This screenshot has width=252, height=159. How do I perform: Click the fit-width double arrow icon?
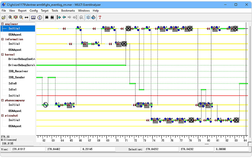click(x=26, y=17)
